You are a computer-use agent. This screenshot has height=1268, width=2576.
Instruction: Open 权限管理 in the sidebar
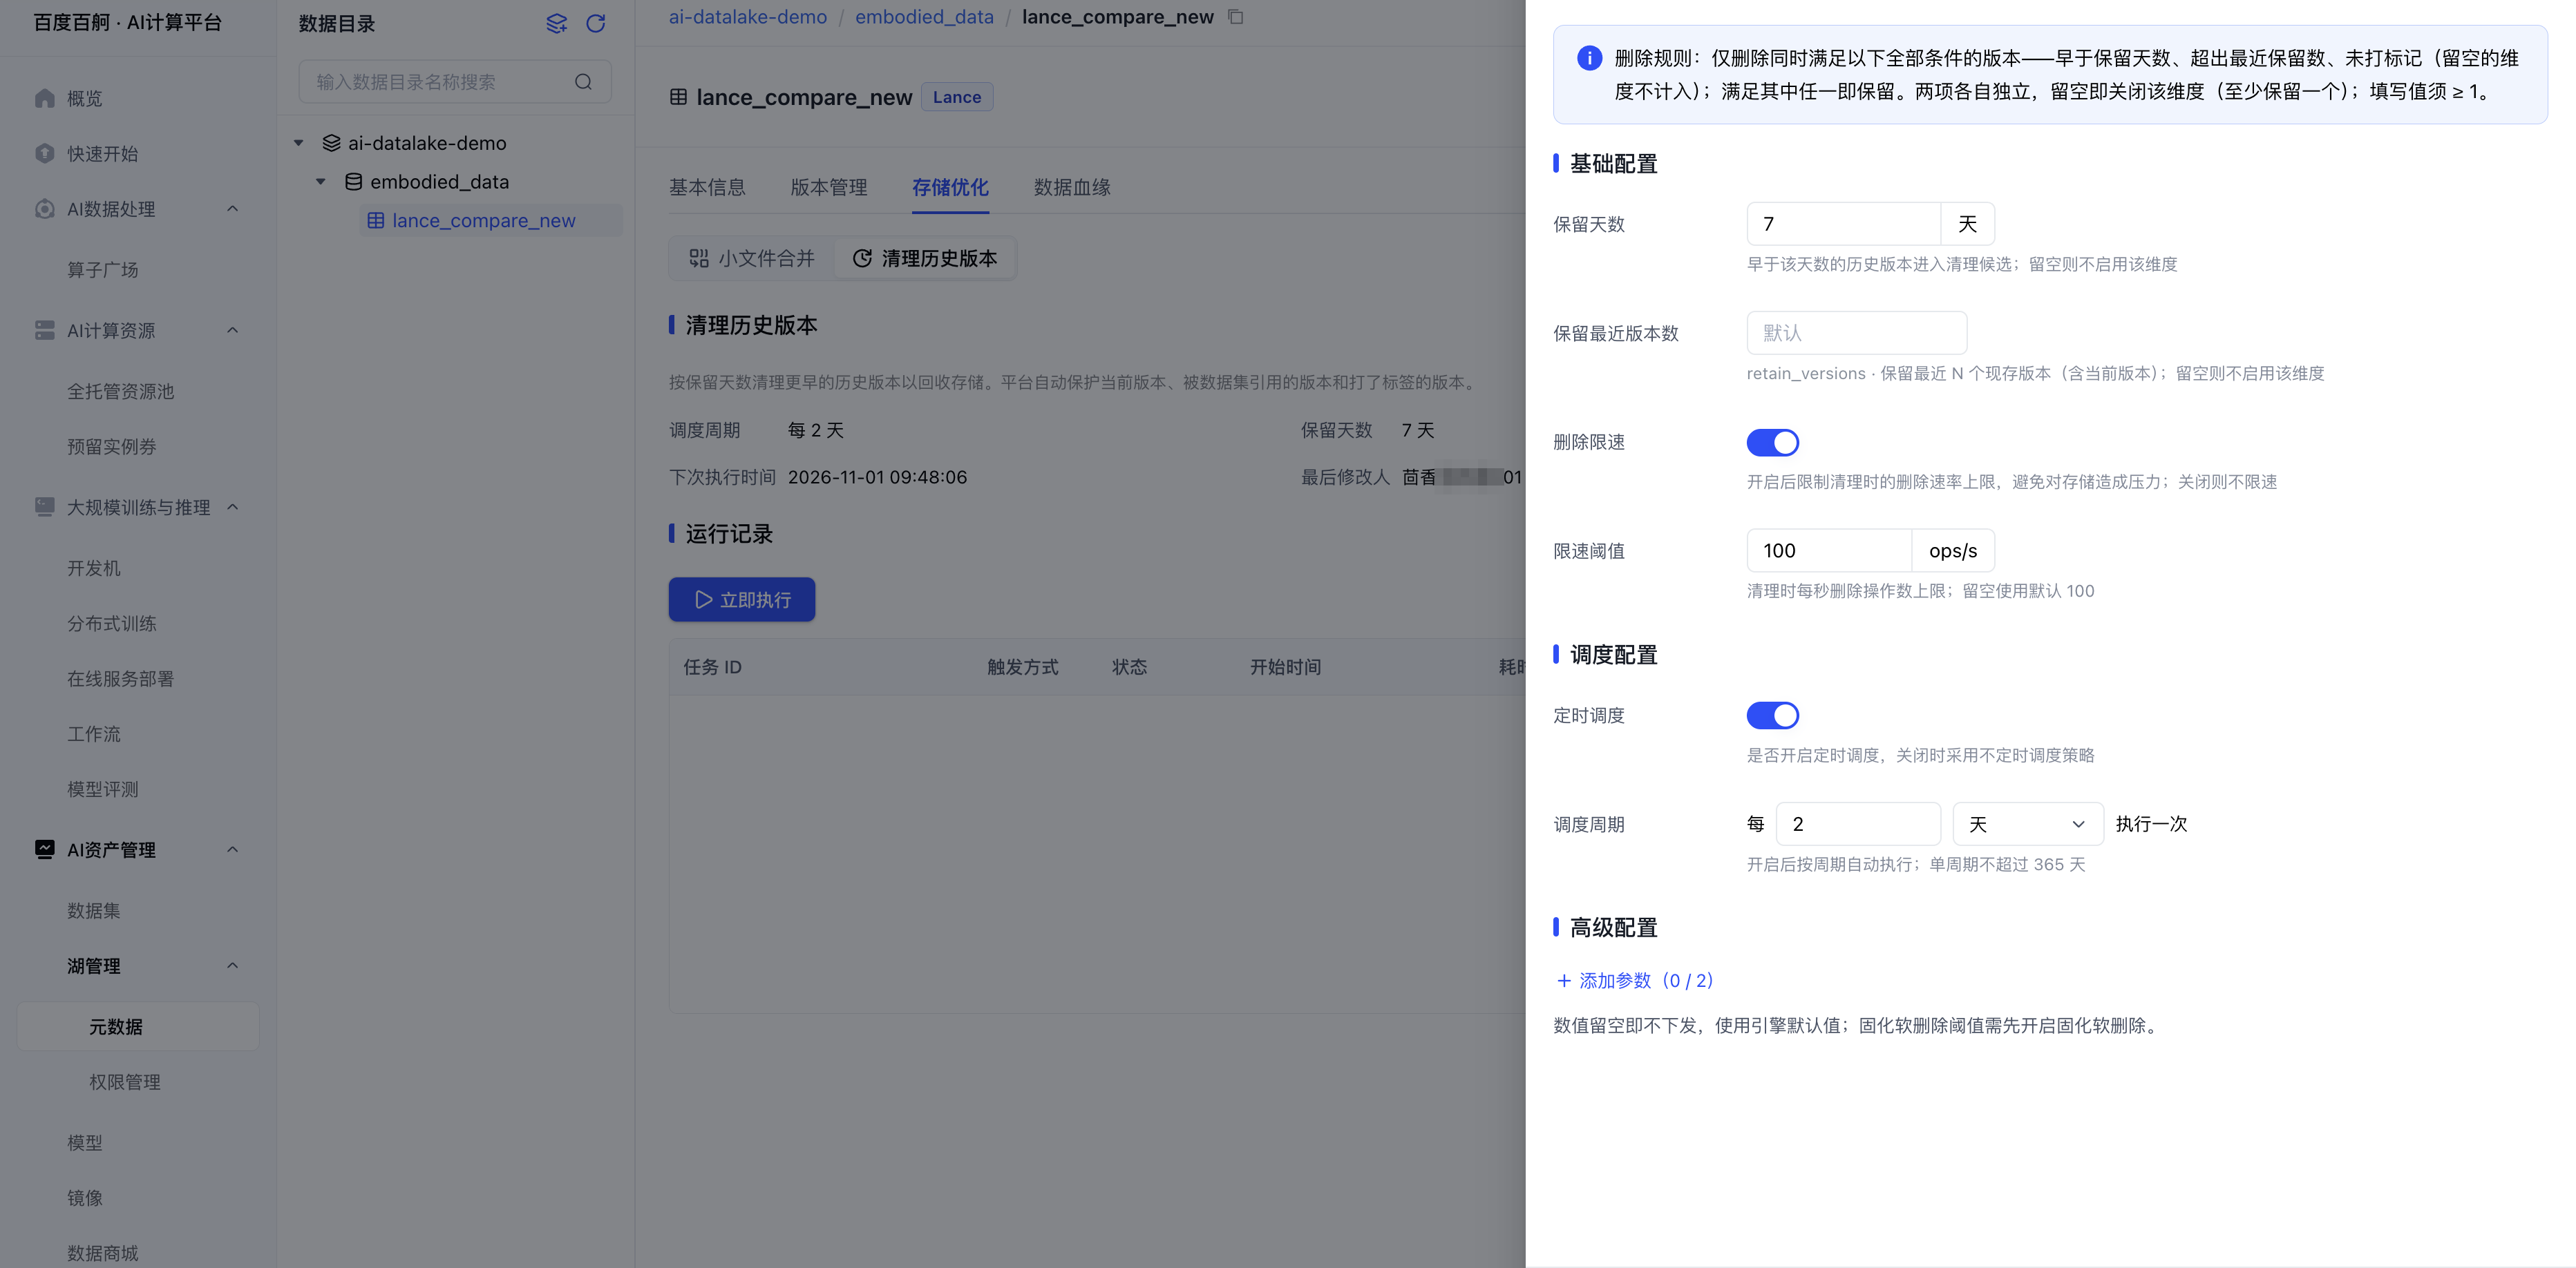(124, 1081)
